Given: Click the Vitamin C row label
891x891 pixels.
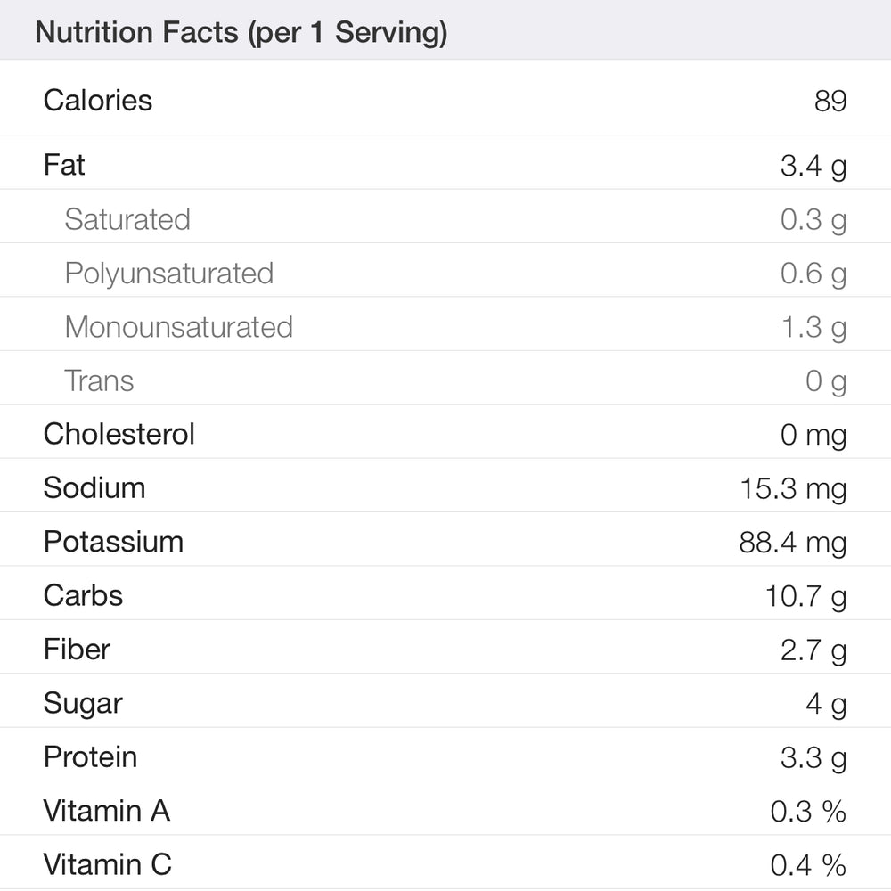Looking at the screenshot, I should click(108, 864).
